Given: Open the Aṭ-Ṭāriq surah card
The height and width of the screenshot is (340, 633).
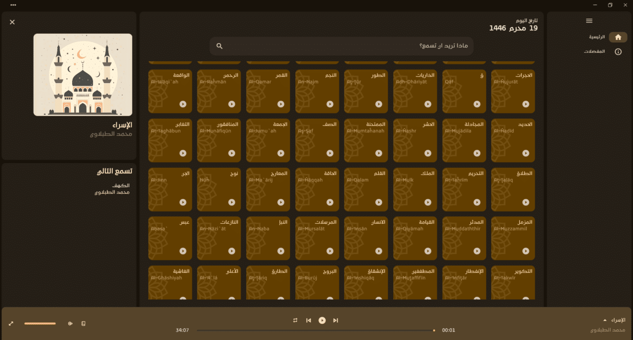Looking at the screenshot, I should point(268,283).
